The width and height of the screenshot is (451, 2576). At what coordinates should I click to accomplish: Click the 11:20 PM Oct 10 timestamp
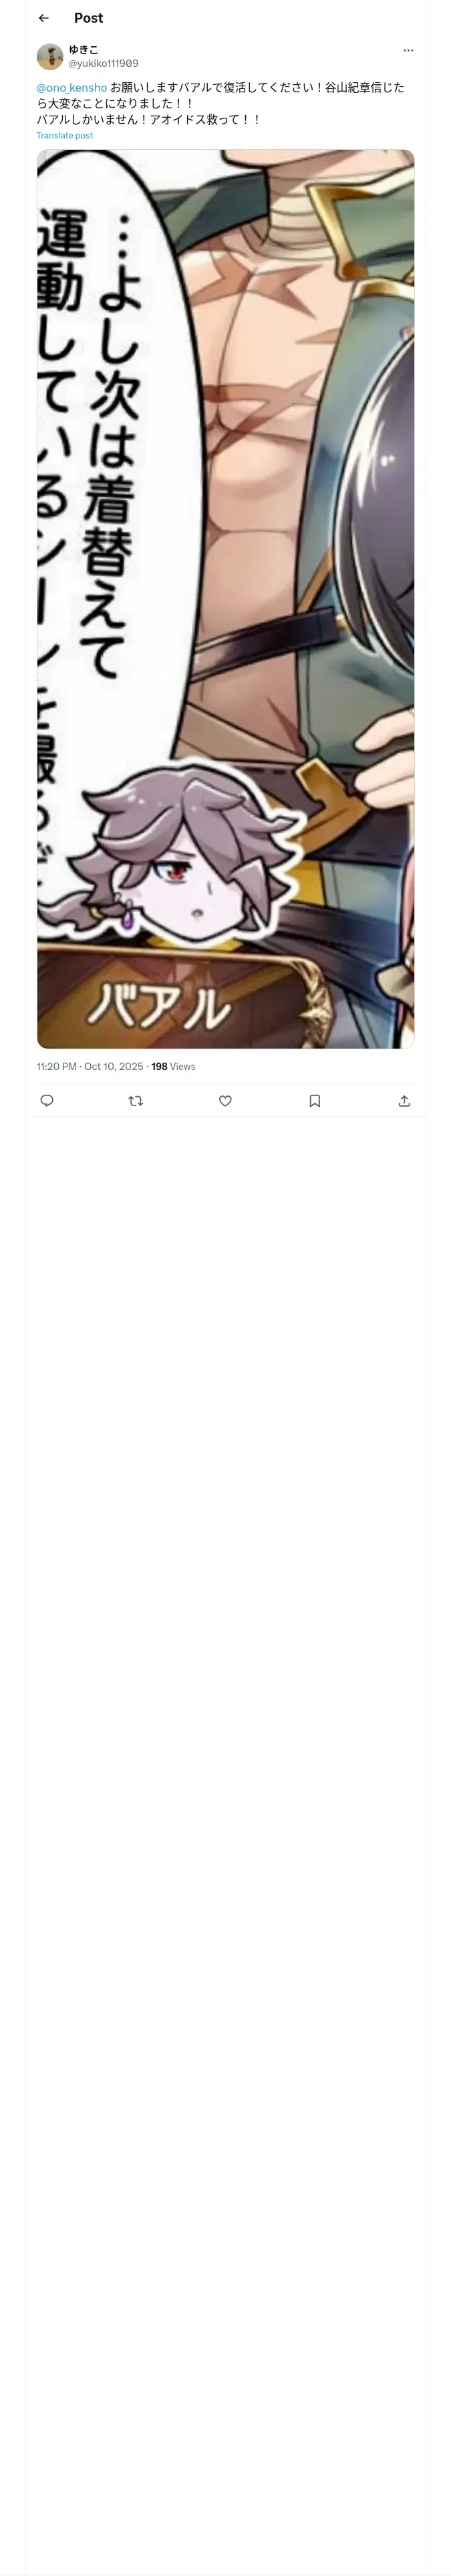[x=90, y=1066]
